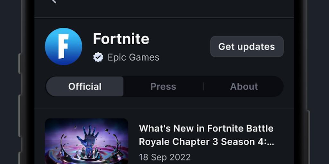Image resolution: width=329 pixels, height=164 pixels.
Task: Click the divider between Press and About
Action: tap(203, 86)
